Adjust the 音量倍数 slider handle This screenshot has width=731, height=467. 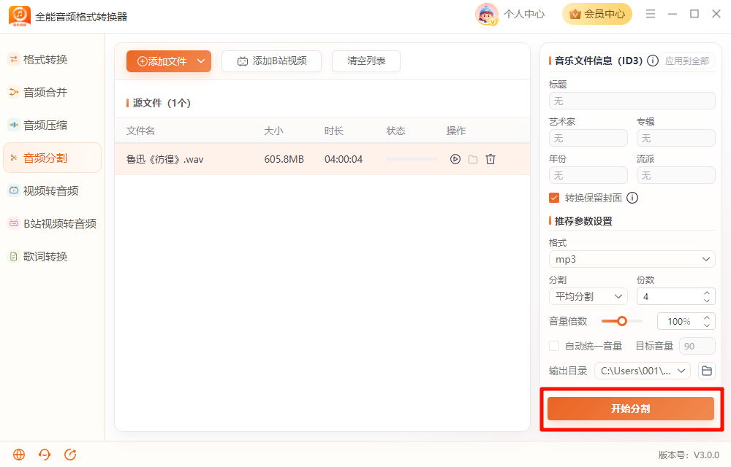point(621,321)
